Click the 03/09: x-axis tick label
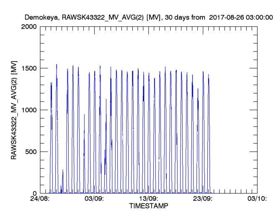The height and width of the screenshot is (223, 279). (x=94, y=199)
